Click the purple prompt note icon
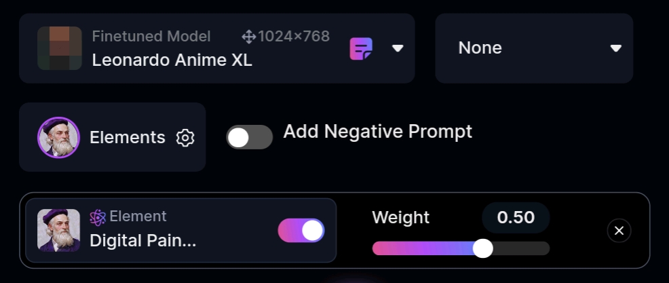 click(361, 48)
